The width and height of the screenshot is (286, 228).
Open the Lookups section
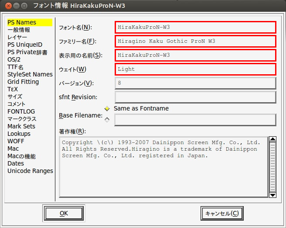(19, 134)
